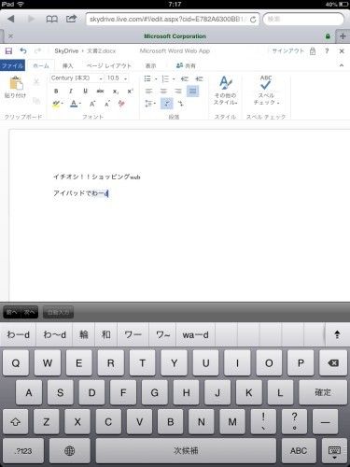This screenshot has width=350, height=467.
Task: Shrink the font size
Action: [107, 104]
